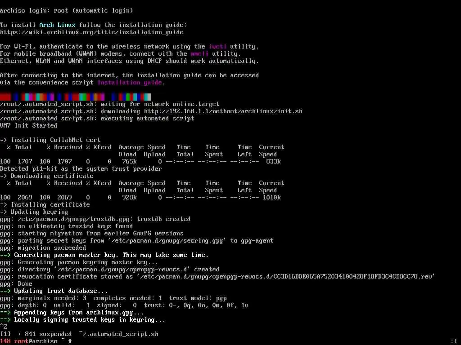Screen dimensions: 461x345
Task: Click the 'VM7 Init Started' line
Action: (28, 126)
